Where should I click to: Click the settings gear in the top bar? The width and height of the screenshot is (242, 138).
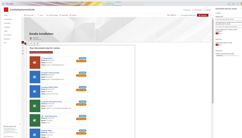233,4
